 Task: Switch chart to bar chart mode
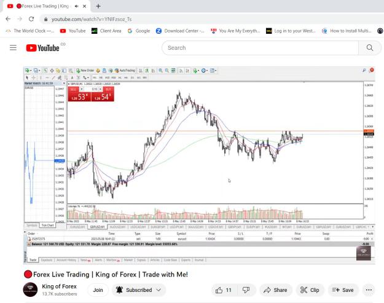coord(141,71)
